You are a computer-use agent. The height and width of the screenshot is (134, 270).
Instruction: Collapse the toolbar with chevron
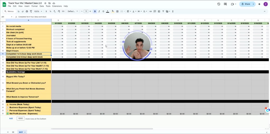pos(264,11)
